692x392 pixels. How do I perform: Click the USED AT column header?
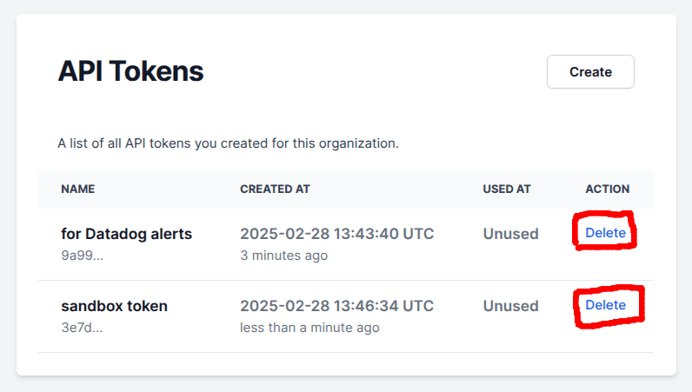(507, 189)
